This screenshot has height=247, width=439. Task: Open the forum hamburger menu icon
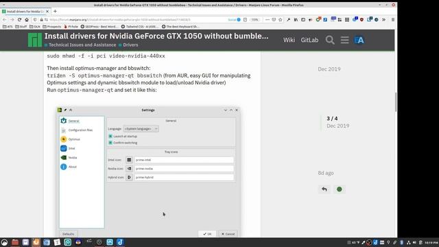(x=344, y=40)
